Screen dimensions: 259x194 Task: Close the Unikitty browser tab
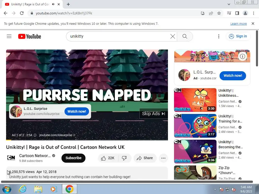[x=59, y=4]
